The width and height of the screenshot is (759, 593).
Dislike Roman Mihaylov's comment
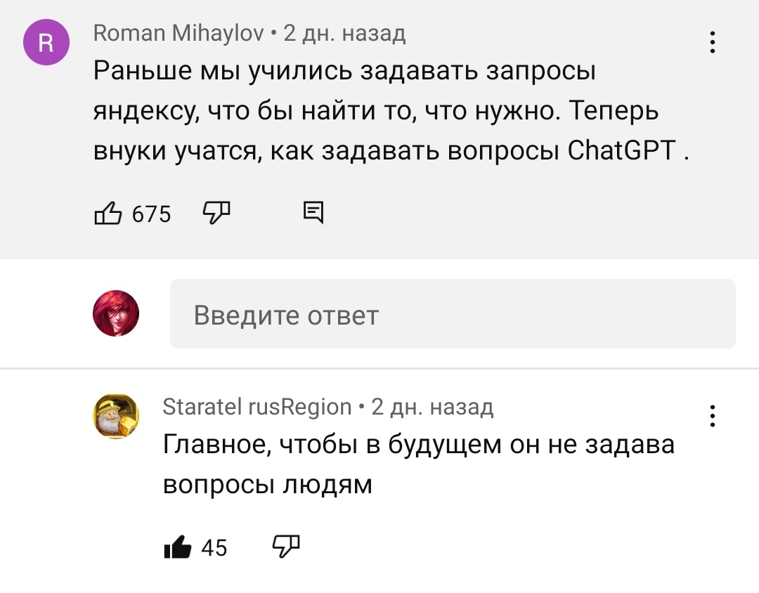tap(216, 212)
